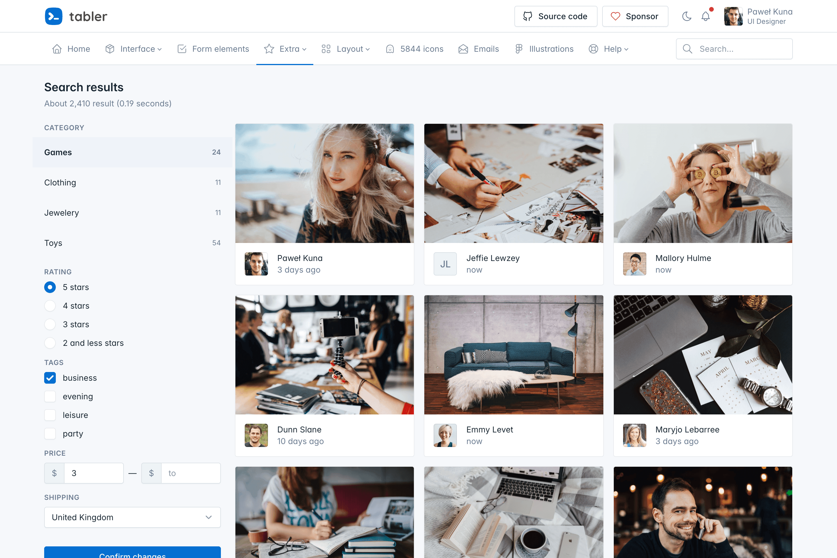Image resolution: width=837 pixels, height=558 pixels.
Task: Click the Sponsor heart icon
Action: pyautogui.click(x=615, y=16)
